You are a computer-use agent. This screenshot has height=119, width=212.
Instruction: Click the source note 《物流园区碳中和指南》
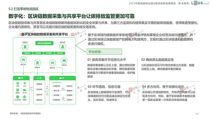(31, 113)
